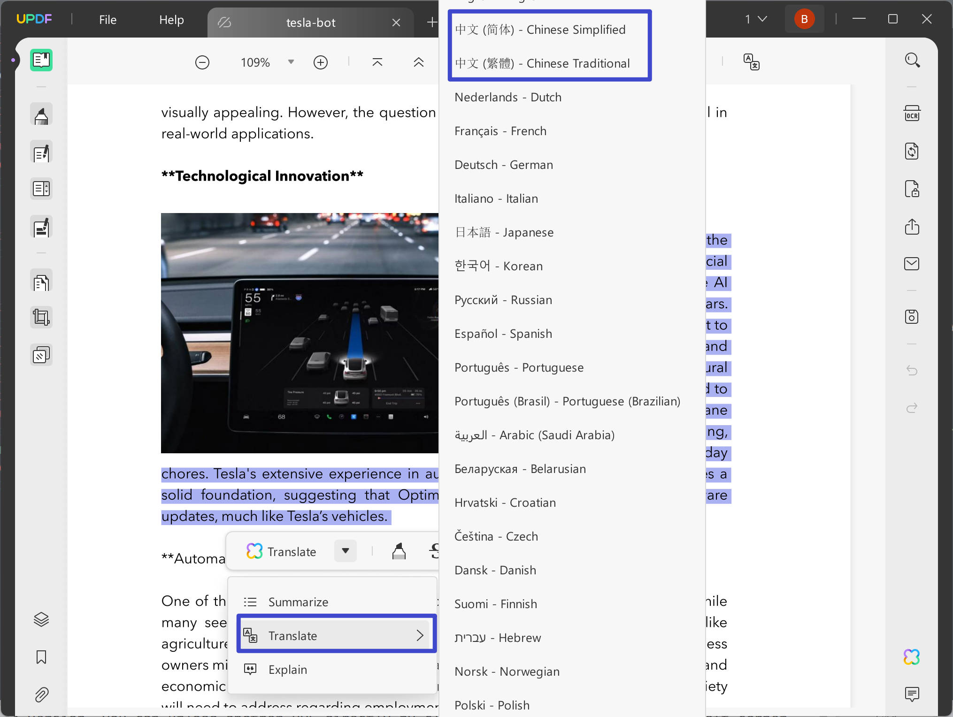Open the Fill and Sign tool in sidebar
Screen dimensions: 953x717
tap(41, 228)
